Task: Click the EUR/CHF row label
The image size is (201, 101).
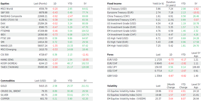Action: (x=112, y=63)
